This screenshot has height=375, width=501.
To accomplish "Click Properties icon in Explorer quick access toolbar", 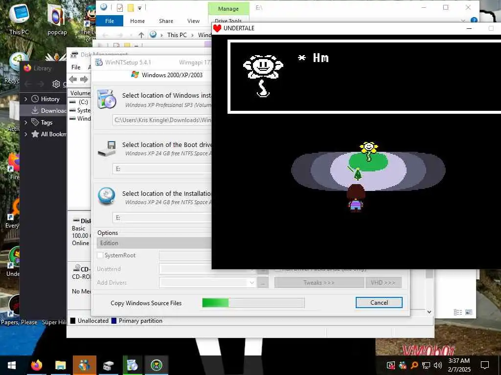I will click(120, 8).
